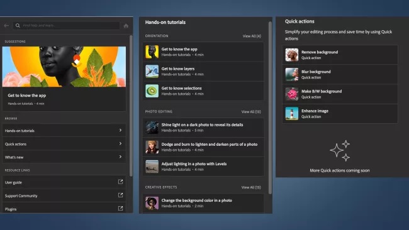Image resolution: width=409 pixels, height=230 pixels.
Task: Expand What's new chevron
Action: 120,157
